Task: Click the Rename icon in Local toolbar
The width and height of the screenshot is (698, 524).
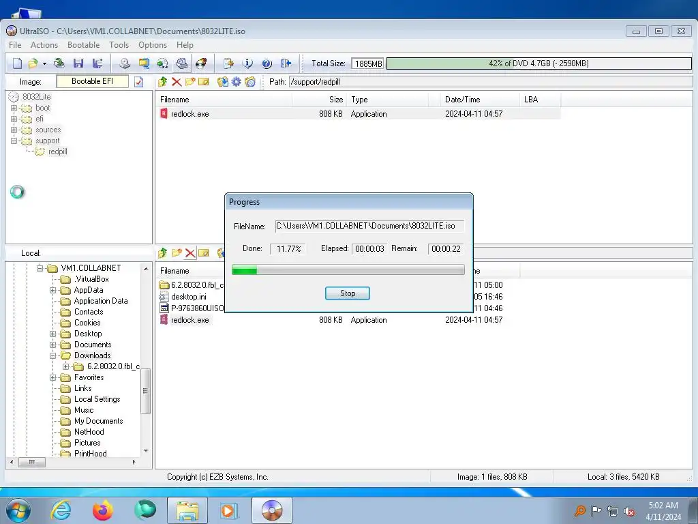Action: pyautogui.click(x=203, y=253)
